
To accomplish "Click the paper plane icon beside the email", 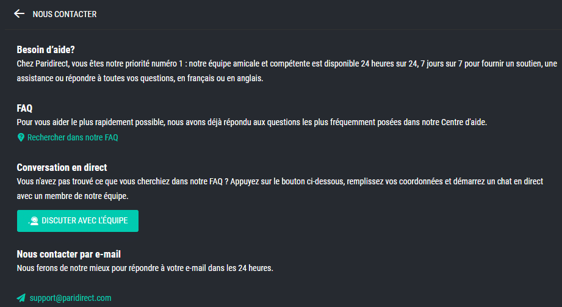I will click(x=21, y=298).
